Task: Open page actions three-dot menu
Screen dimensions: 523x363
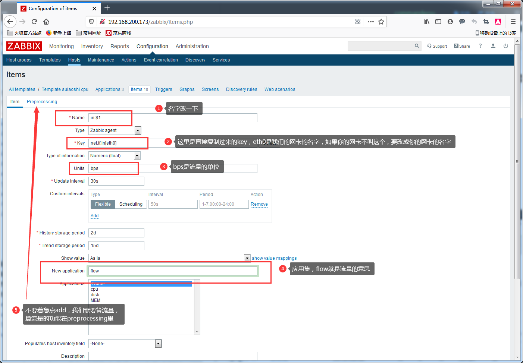Action: (x=370, y=22)
